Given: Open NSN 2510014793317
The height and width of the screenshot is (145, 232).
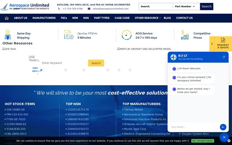Looking at the screenshot, I should click(x=78, y=124).
